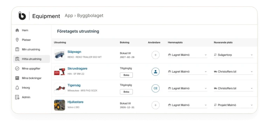
Task: Open Admin in the sidebar
Action: click(x=32, y=97)
